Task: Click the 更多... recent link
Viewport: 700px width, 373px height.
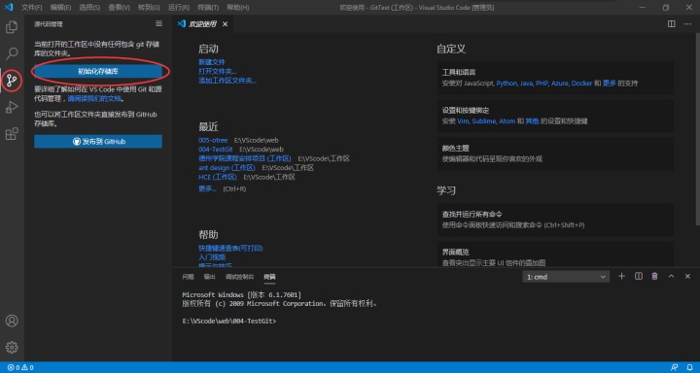Action: click(x=208, y=188)
